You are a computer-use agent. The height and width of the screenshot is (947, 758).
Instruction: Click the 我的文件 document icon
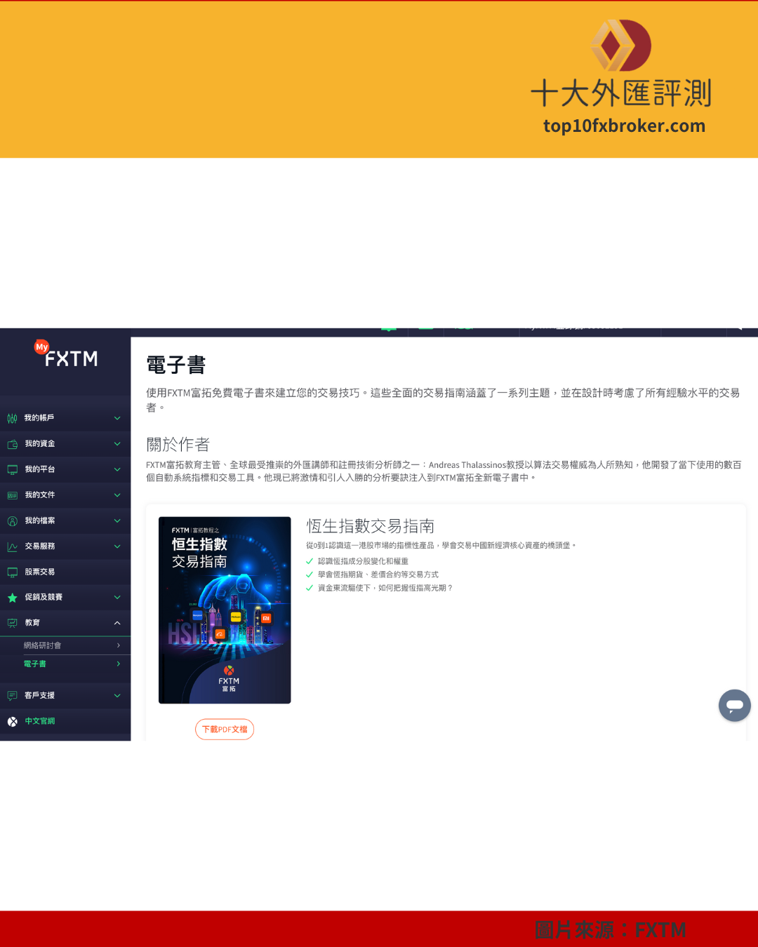[12, 495]
